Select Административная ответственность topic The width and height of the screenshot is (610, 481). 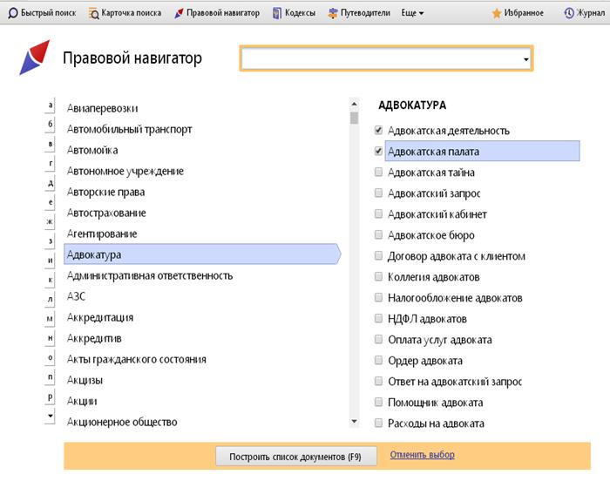pyautogui.click(x=150, y=275)
